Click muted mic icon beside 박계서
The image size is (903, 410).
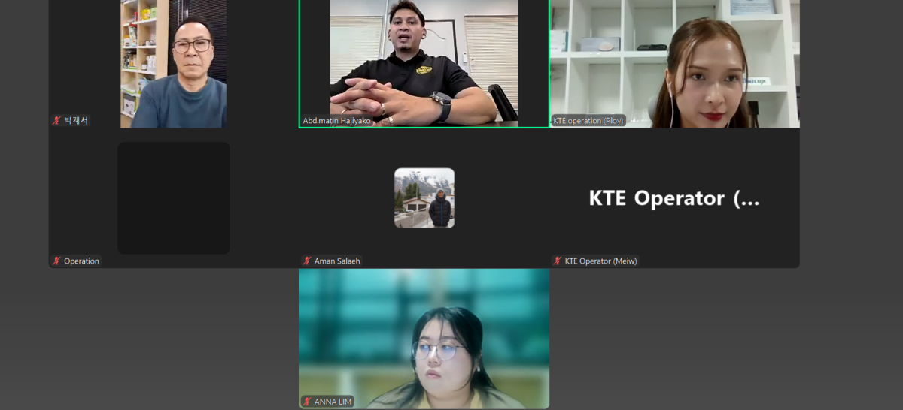tap(56, 121)
